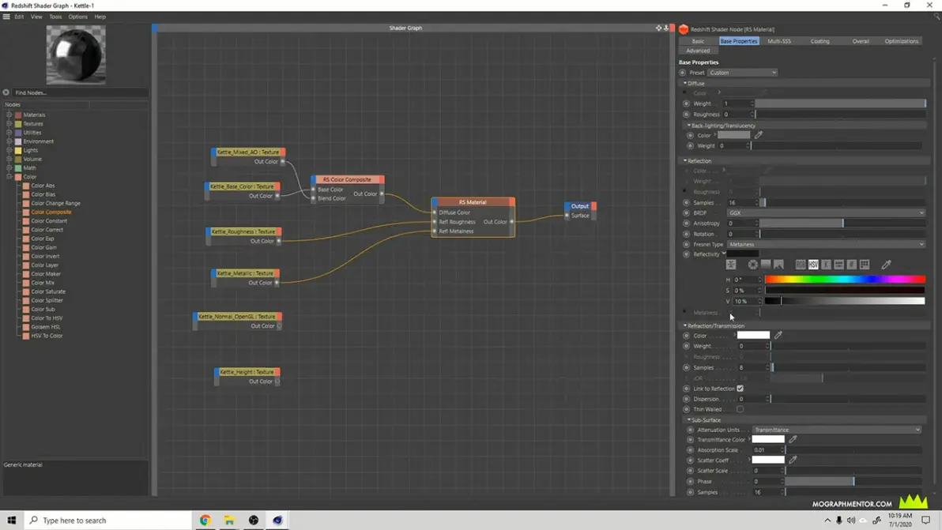Open the color swatches grid icon
The width and height of the screenshot is (942, 530).
[865, 265]
